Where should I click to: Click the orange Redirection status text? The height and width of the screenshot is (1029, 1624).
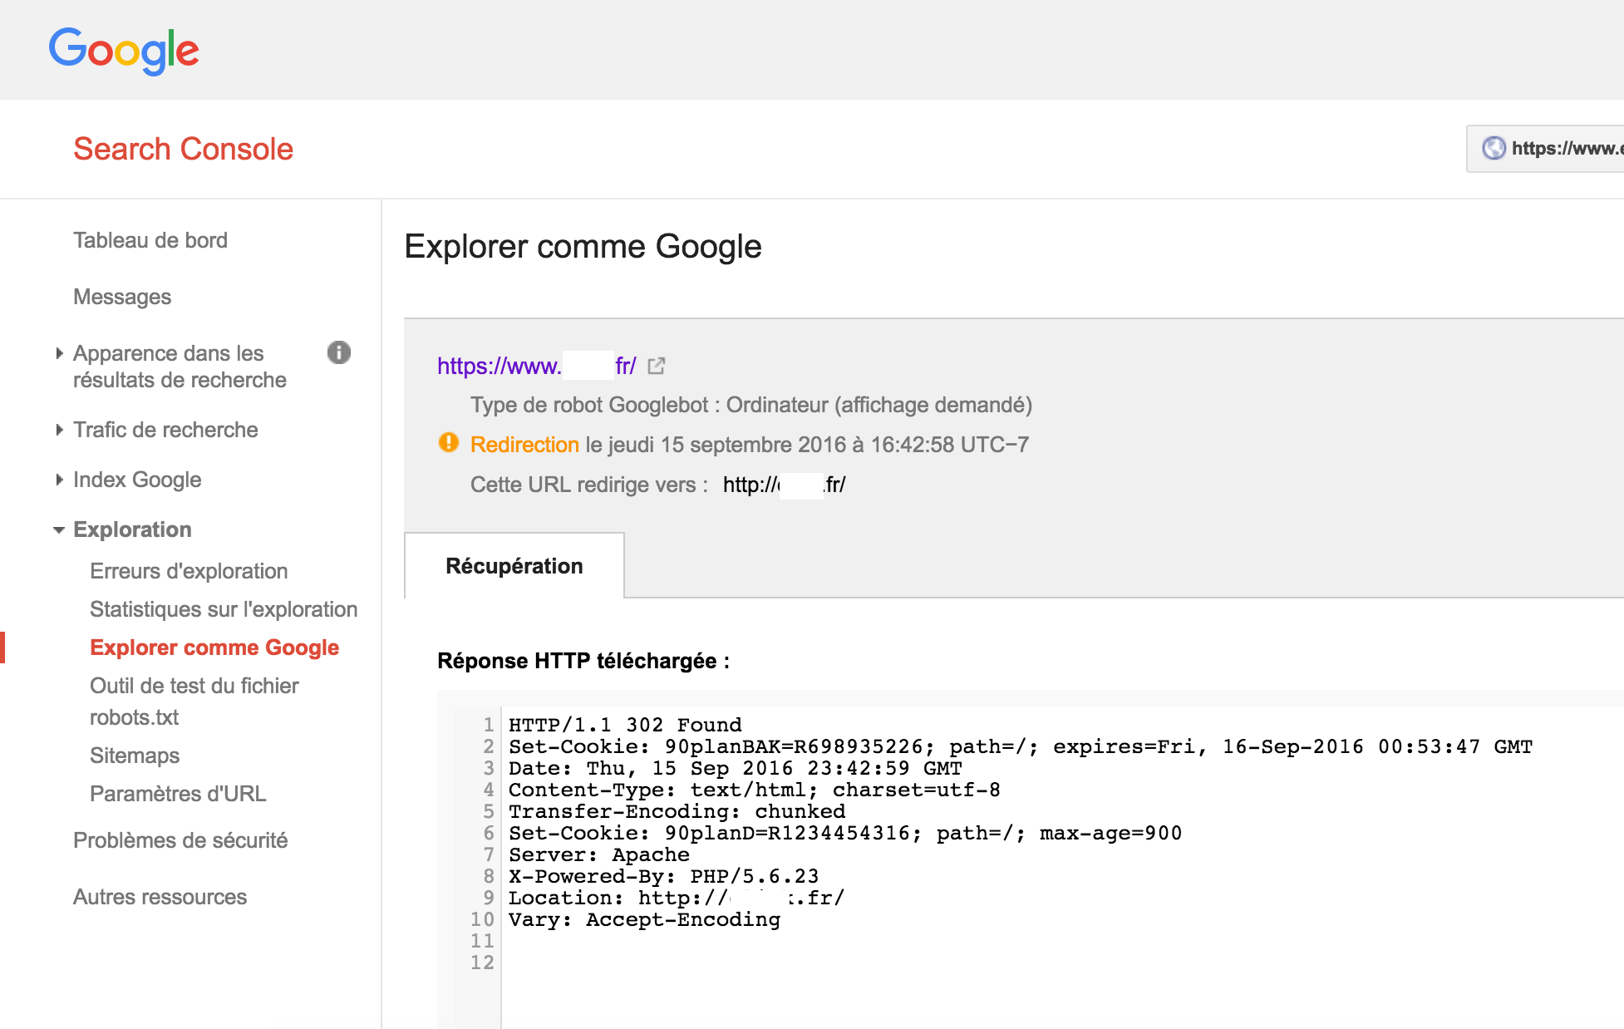524,445
